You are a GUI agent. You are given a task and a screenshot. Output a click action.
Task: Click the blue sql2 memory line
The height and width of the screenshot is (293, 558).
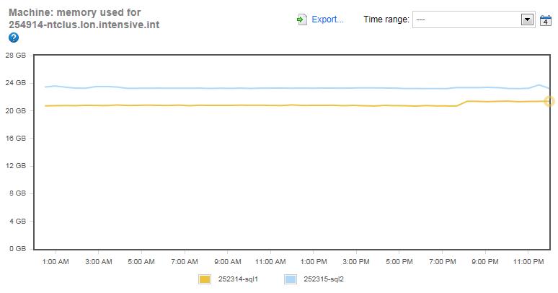point(216,88)
